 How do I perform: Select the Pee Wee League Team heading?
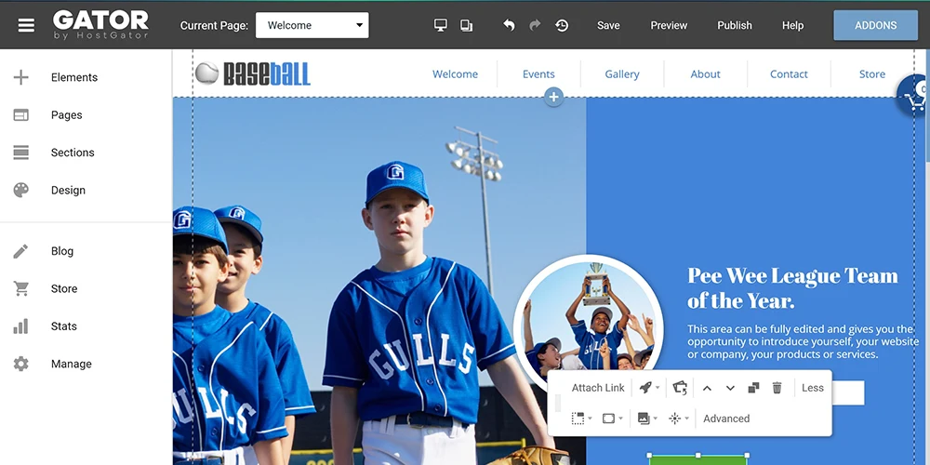pyautogui.click(x=792, y=288)
